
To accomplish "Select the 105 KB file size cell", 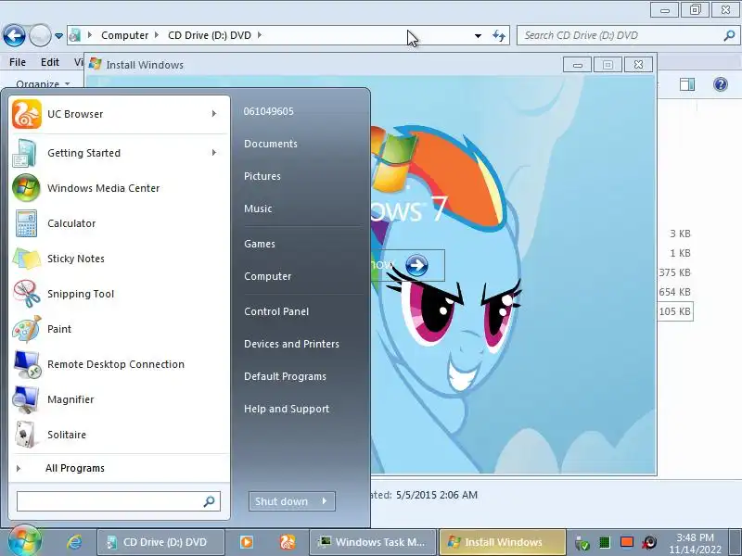I will tap(675, 311).
